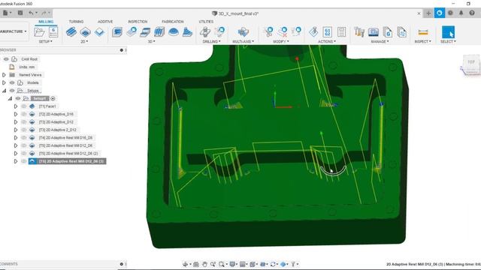481x270 pixels.
Task: Select the highlighted [T6] 2D Adaptive Rest Mill row
Action: 67,161
